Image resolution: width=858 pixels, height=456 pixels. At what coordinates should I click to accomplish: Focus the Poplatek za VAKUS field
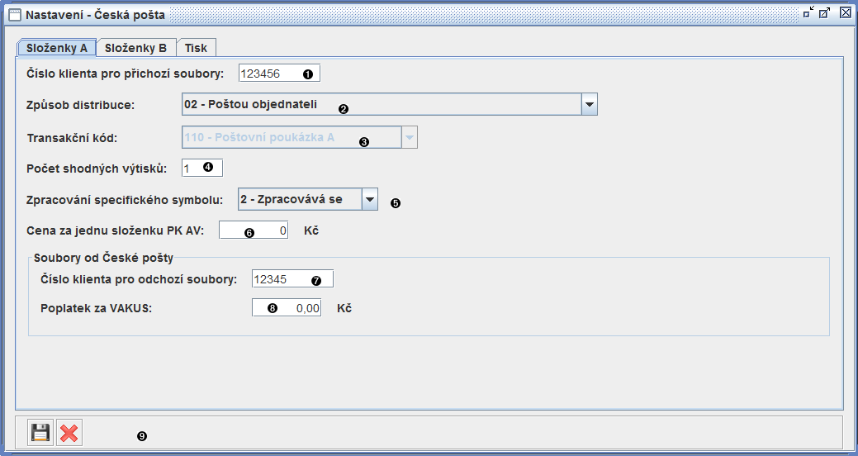pyautogui.click(x=286, y=308)
